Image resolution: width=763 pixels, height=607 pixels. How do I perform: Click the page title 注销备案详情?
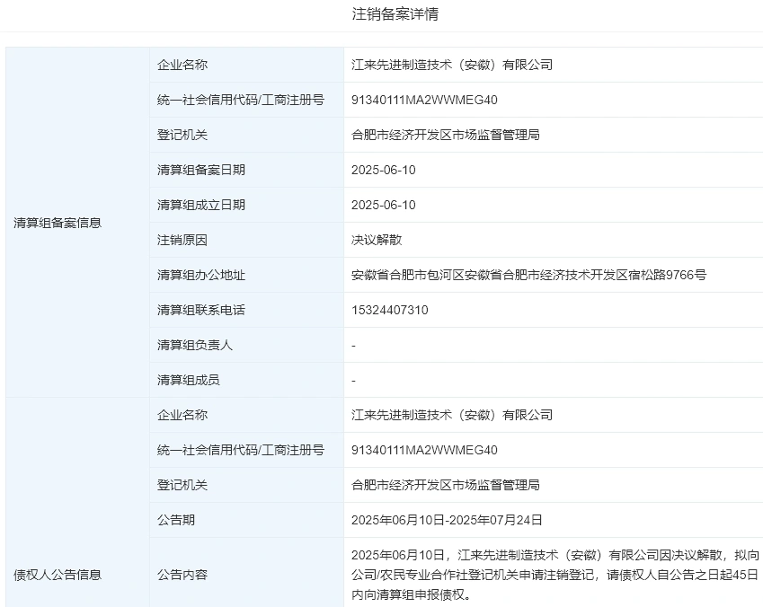tap(395, 14)
